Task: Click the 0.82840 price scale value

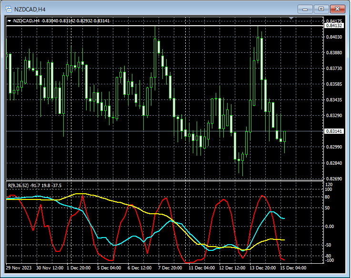Action: (334, 163)
